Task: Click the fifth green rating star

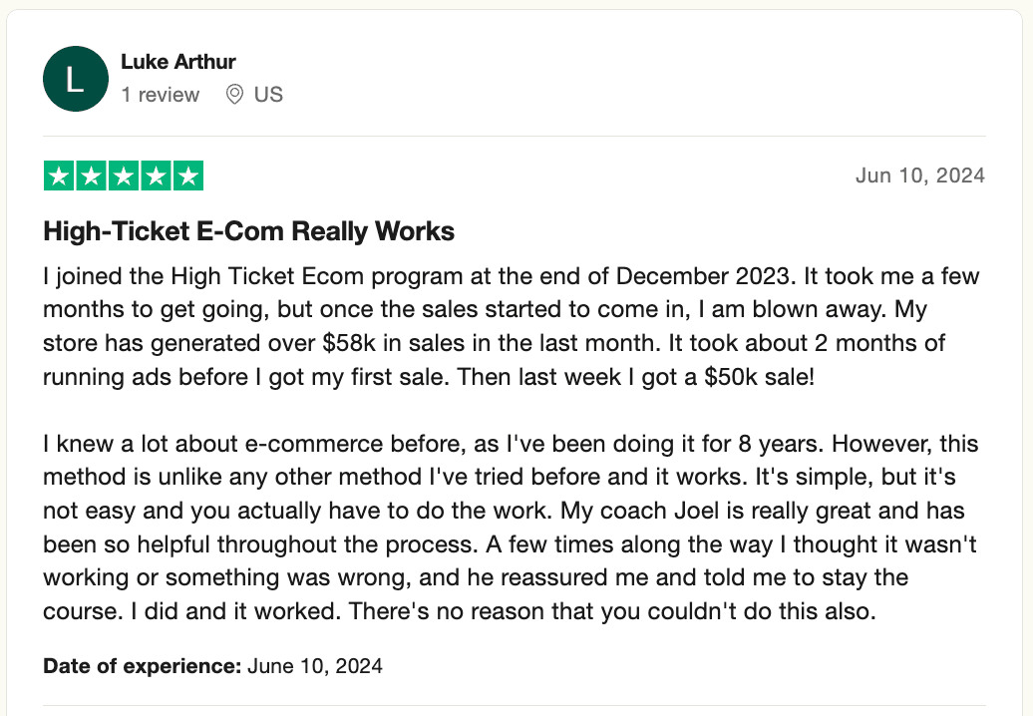Action: coord(187,177)
